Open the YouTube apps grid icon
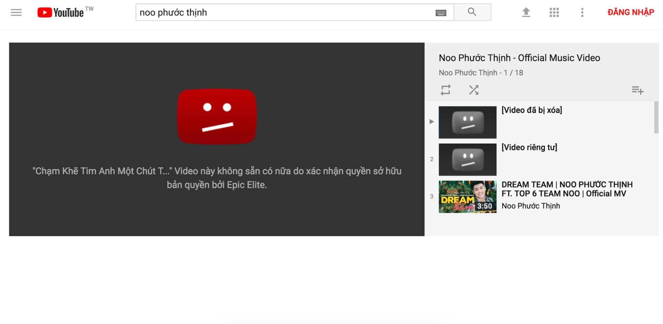This screenshot has height=324, width=663. (554, 12)
